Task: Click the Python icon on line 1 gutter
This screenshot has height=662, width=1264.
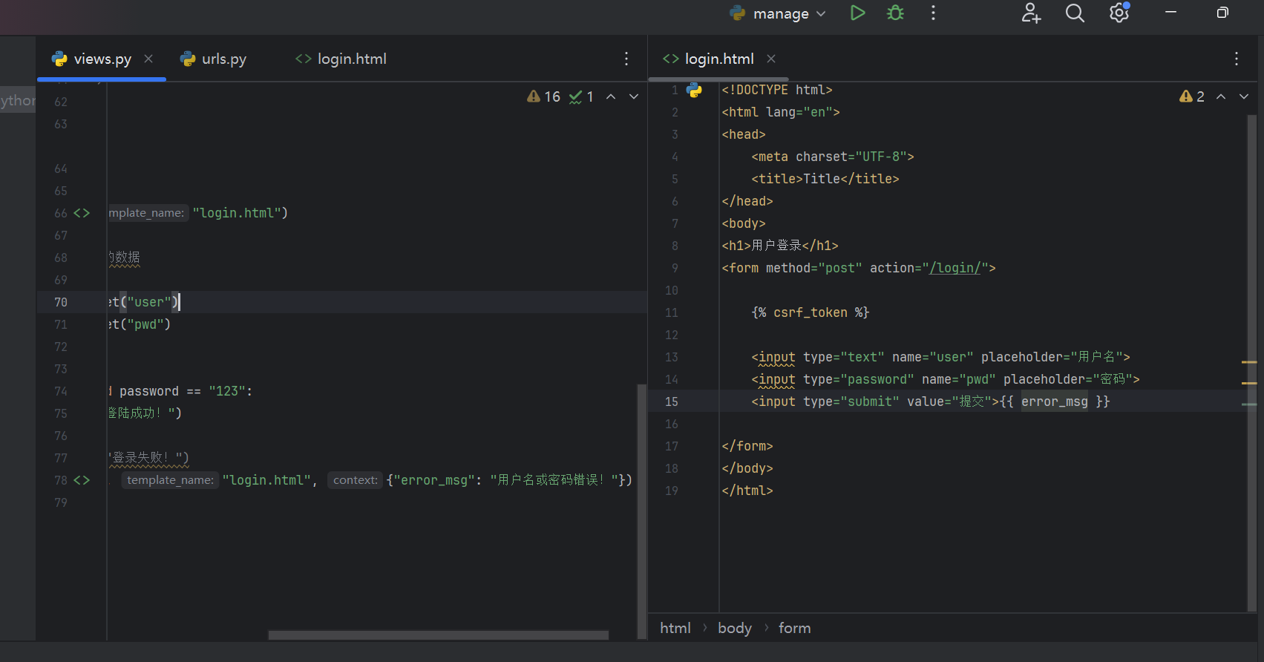Action: [695, 90]
